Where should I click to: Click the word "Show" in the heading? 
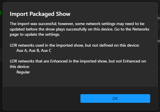[63, 14]
